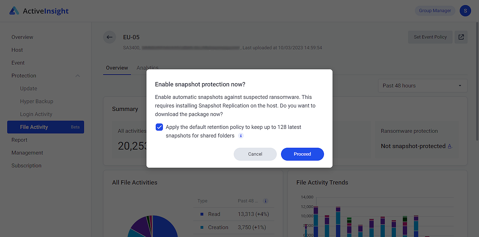Image resolution: width=479 pixels, height=237 pixels.
Task: Click the All File Activities heading
Action: (135, 182)
